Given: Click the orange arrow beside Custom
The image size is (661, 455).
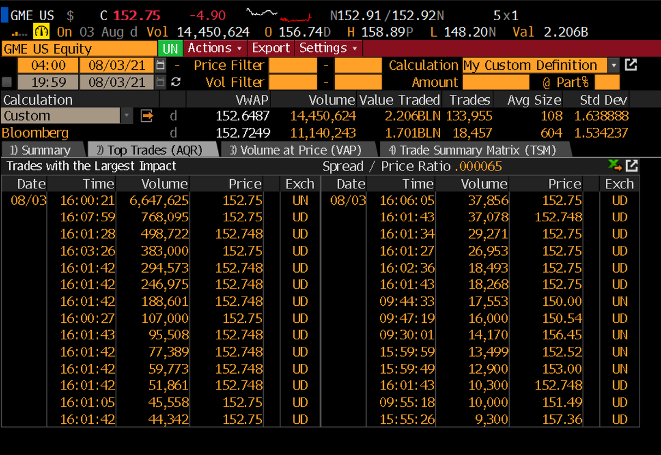Looking at the screenshot, I should pyautogui.click(x=147, y=116).
